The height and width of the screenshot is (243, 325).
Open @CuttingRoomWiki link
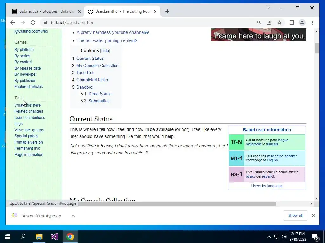31,31
